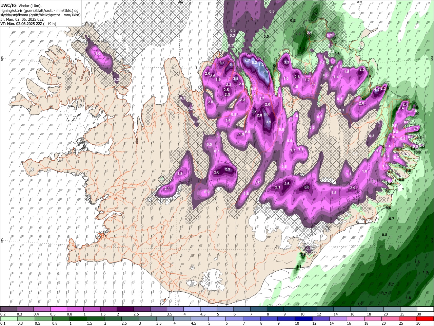This screenshot has width=434, height=326.
Task: Click the '3.1' precipitation value on the map
Action: coord(222,63)
